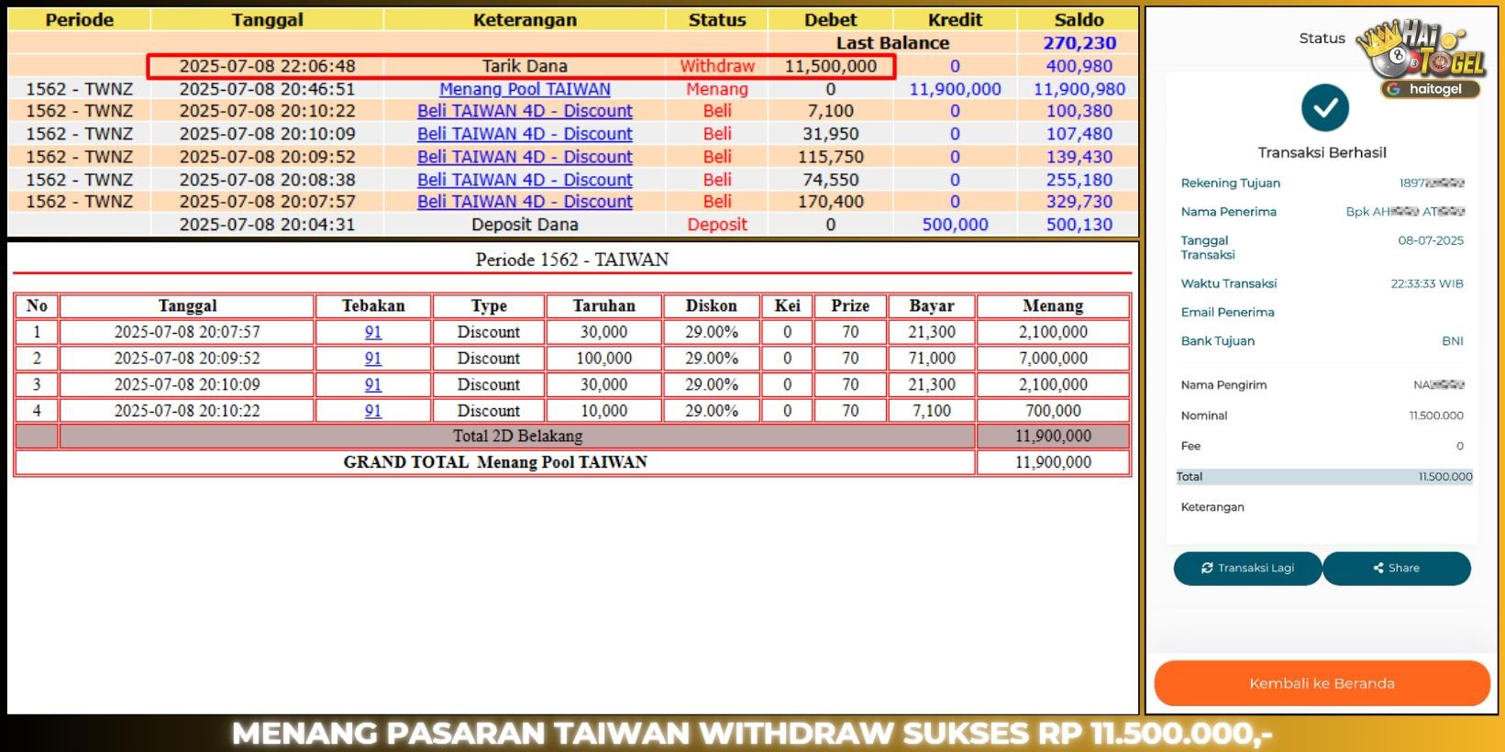The image size is (1505, 752).
Task: Click the Periode column header
Action: tap(80, 19)
